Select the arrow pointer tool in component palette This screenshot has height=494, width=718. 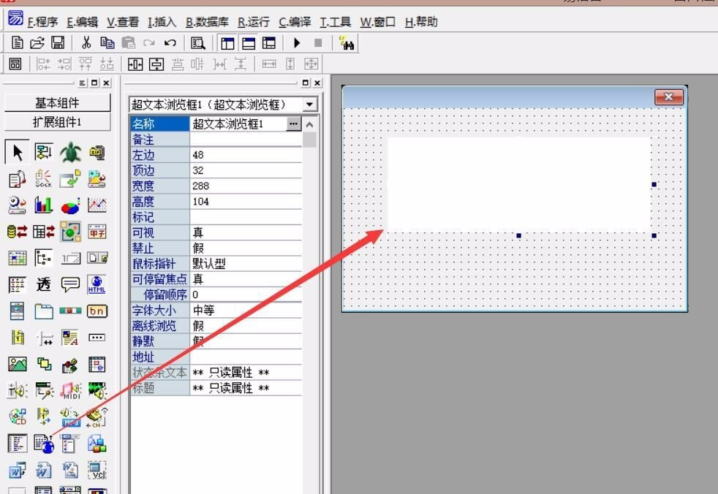tap(18, 152)
